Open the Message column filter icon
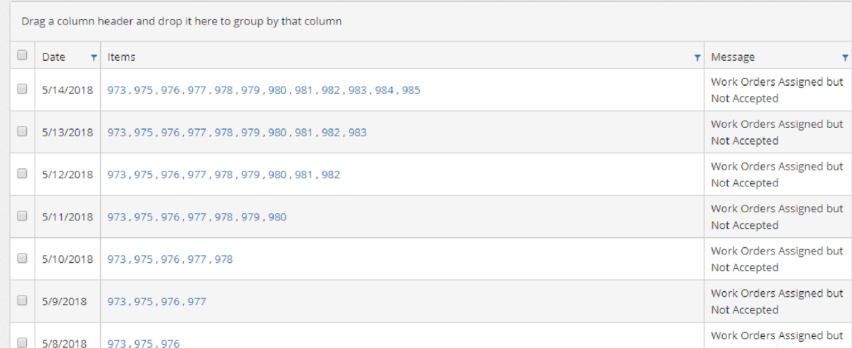Screen dimensions: 852x348 click(845, 57)
